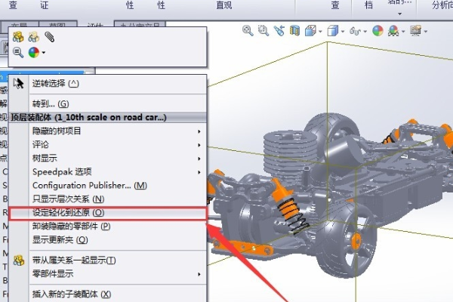
Task: Choose 只显示层次关系 (N)
Action: pos(108,199)
